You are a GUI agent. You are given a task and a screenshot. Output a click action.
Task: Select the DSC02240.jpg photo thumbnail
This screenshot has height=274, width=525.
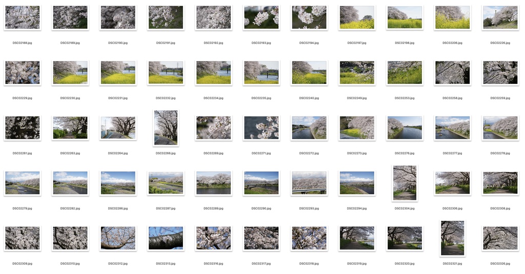(x=309, y=73)
